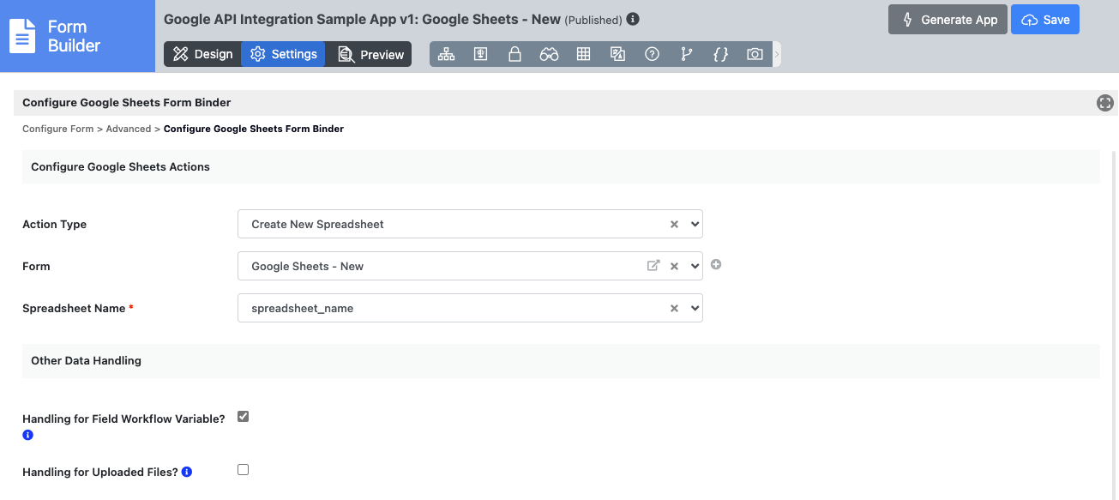Switch to the Preview tab
Image resolution: width=1119 pixels, height=500 pixels.
(370, 54)
